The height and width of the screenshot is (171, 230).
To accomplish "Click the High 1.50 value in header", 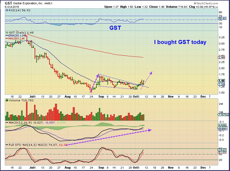I will click(127, 7).
